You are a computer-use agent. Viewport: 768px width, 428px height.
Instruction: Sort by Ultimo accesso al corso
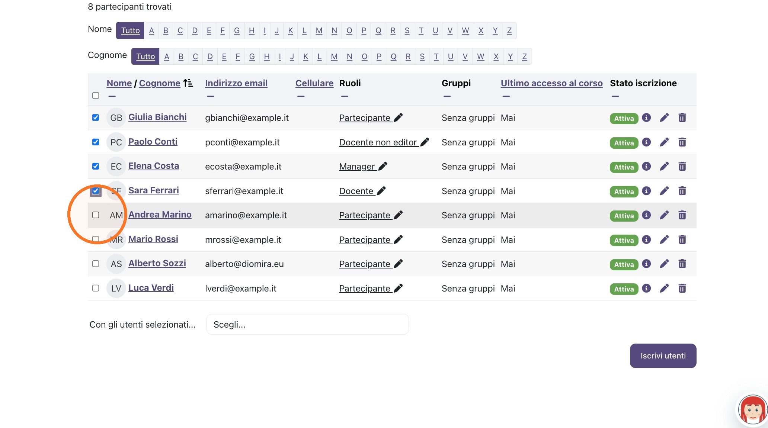click(x=551, y=83)
